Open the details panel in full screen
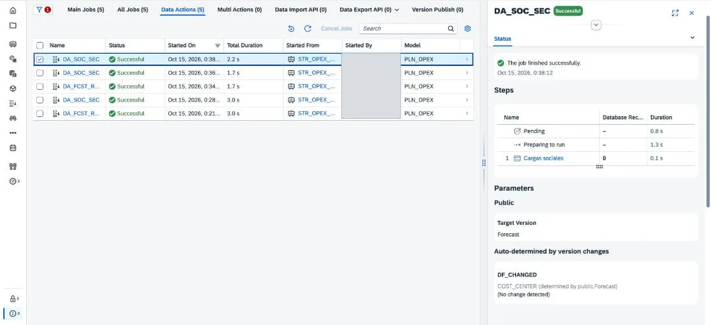This screenshot has width=711, height=325. click(675, 13)
